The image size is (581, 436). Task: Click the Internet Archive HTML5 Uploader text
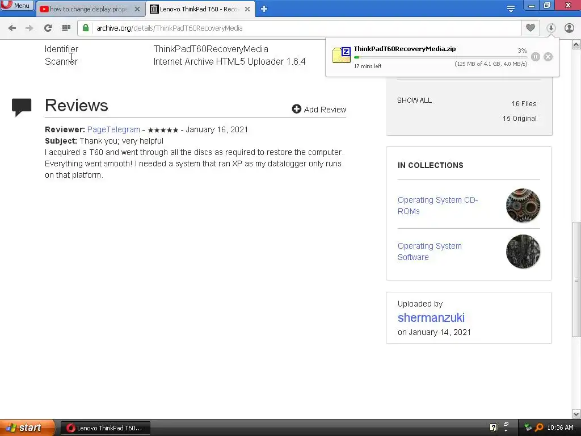[229, 61]
